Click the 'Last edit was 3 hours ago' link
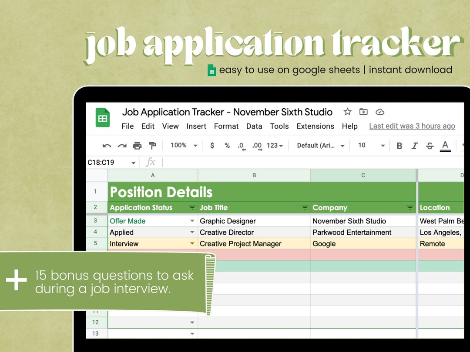The image size is (470, 352). (x=412, y=126)
